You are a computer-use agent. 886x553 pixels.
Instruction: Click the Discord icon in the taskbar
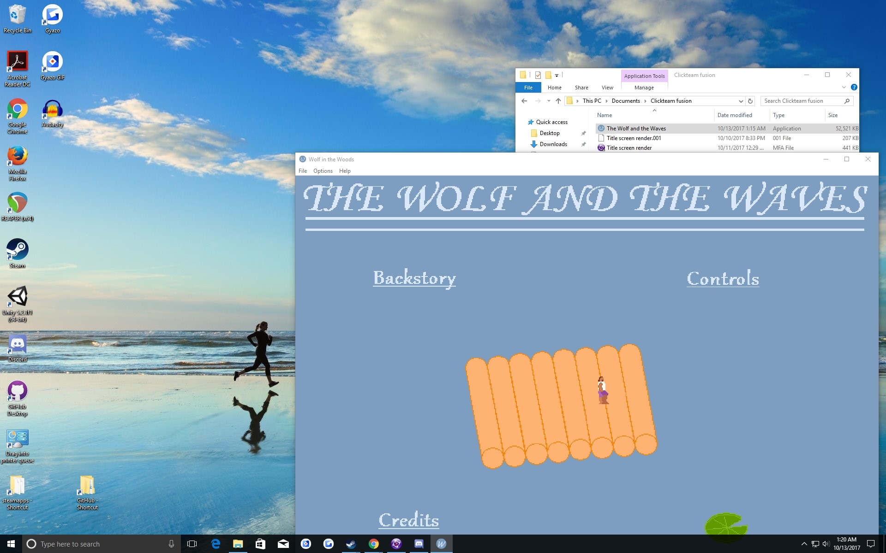(419, 544)
